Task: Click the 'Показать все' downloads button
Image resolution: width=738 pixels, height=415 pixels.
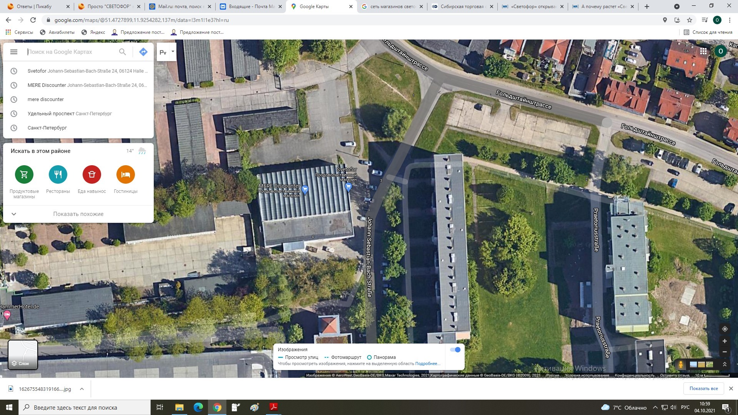Action: (703, 388)
